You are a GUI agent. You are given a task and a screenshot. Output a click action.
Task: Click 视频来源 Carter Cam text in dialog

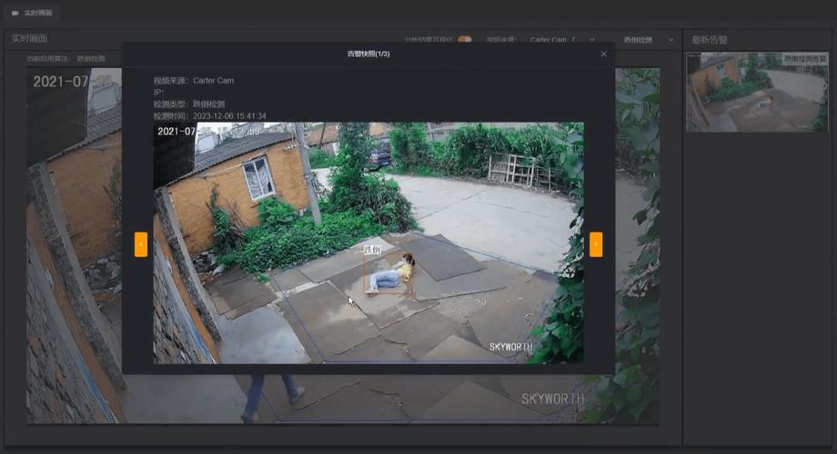(x=193, y=81)
